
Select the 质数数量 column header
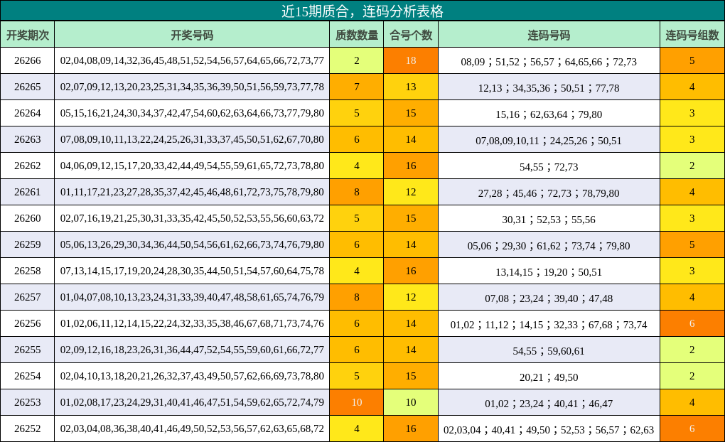(357, 35)
